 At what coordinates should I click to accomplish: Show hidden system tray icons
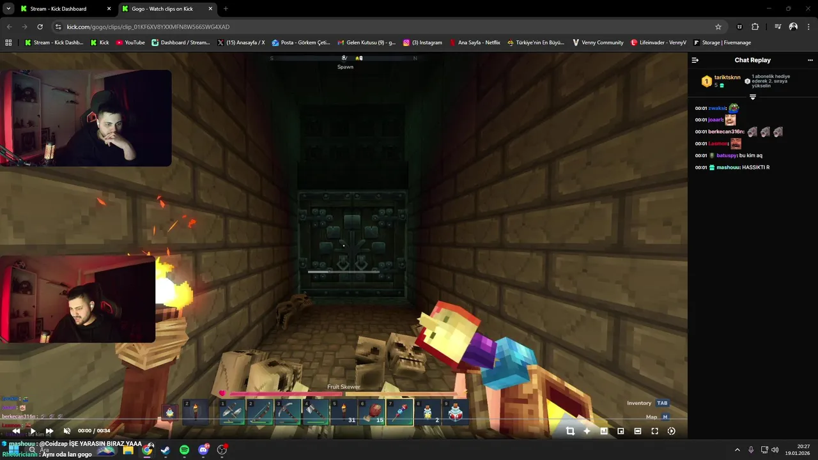click(x=737, y=450)
